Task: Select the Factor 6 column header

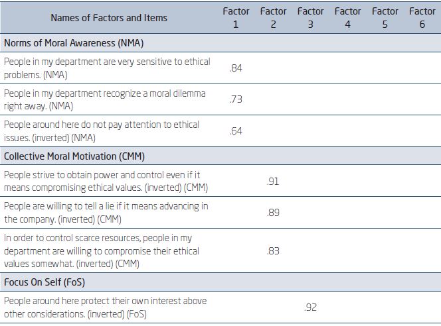Action: point(422,18)
